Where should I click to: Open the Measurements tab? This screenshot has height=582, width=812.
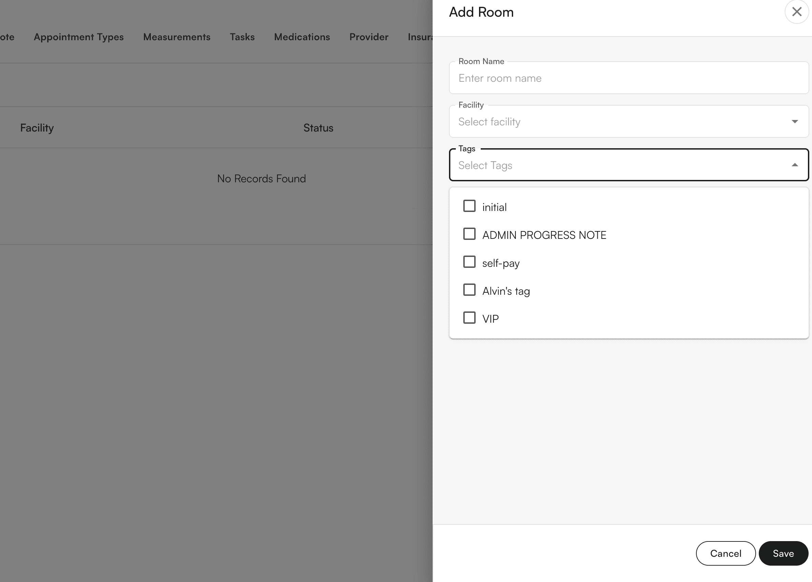(176, 37)
